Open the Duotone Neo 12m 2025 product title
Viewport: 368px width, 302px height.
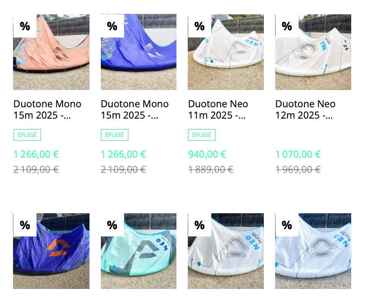(305, 109)
